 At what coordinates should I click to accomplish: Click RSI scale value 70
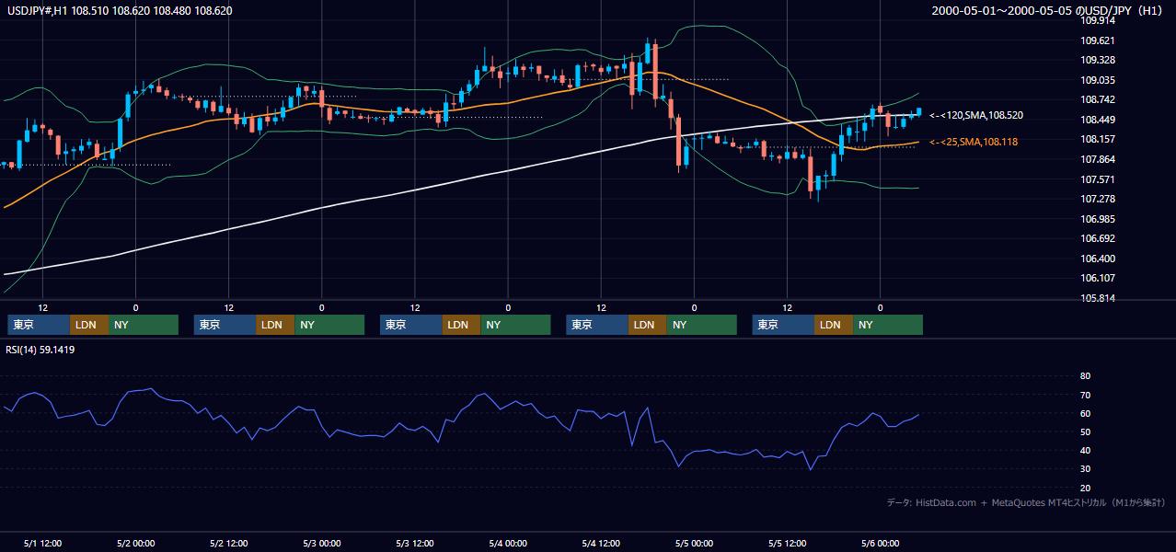click(x=1085, y=396)
